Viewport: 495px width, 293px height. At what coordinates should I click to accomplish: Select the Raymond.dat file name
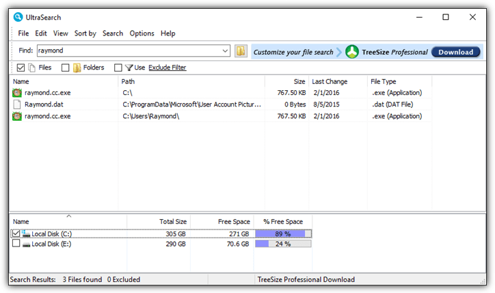tap(44, 104)
